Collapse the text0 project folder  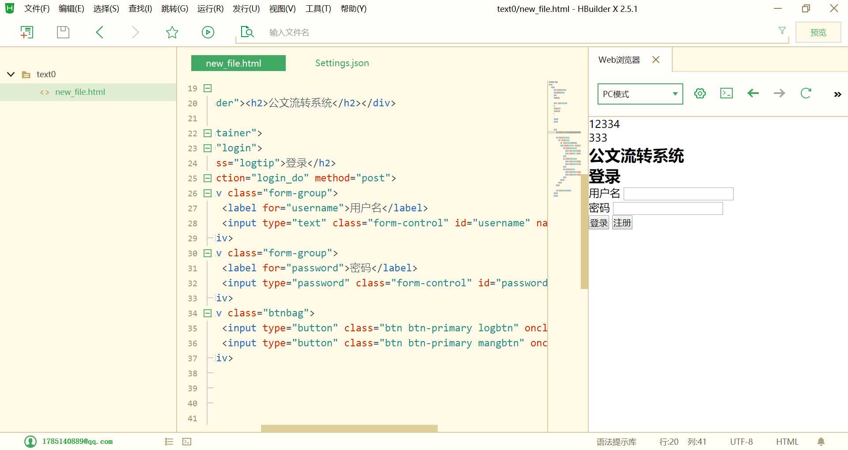coord(11,74)
